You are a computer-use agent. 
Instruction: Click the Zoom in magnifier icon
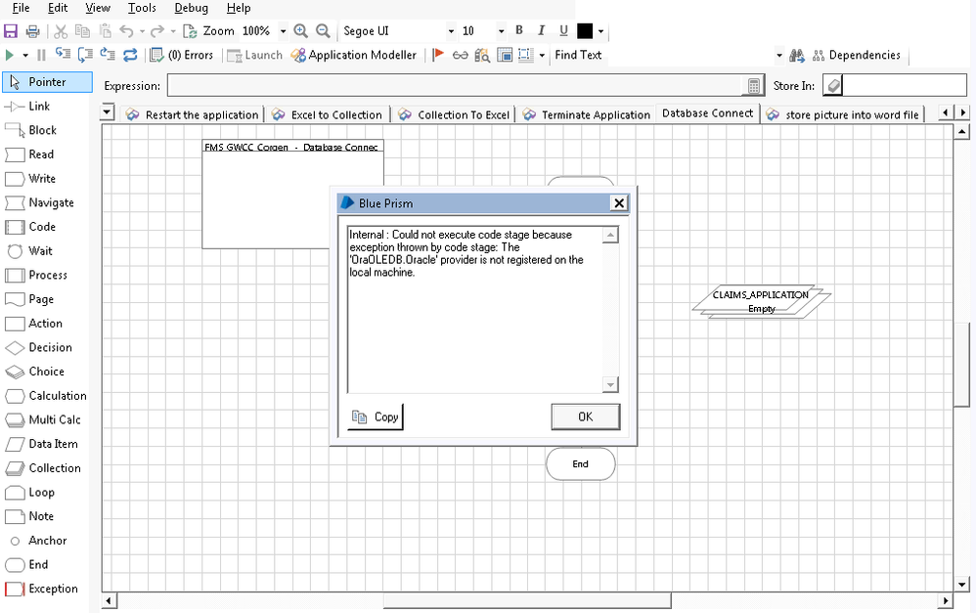300,31
